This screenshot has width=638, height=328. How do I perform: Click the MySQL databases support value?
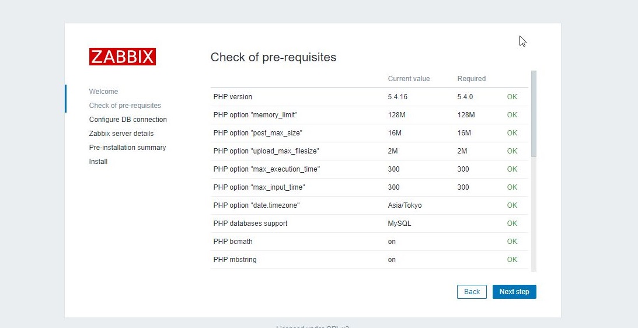(399, 224)
